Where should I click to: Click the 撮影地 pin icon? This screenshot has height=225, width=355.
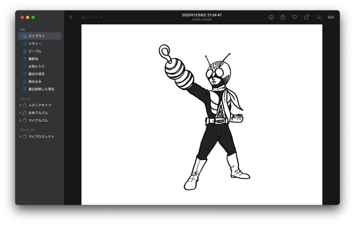click(x=25, y=59)
